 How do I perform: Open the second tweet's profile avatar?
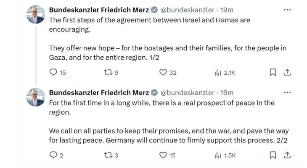tap(35, 97)
